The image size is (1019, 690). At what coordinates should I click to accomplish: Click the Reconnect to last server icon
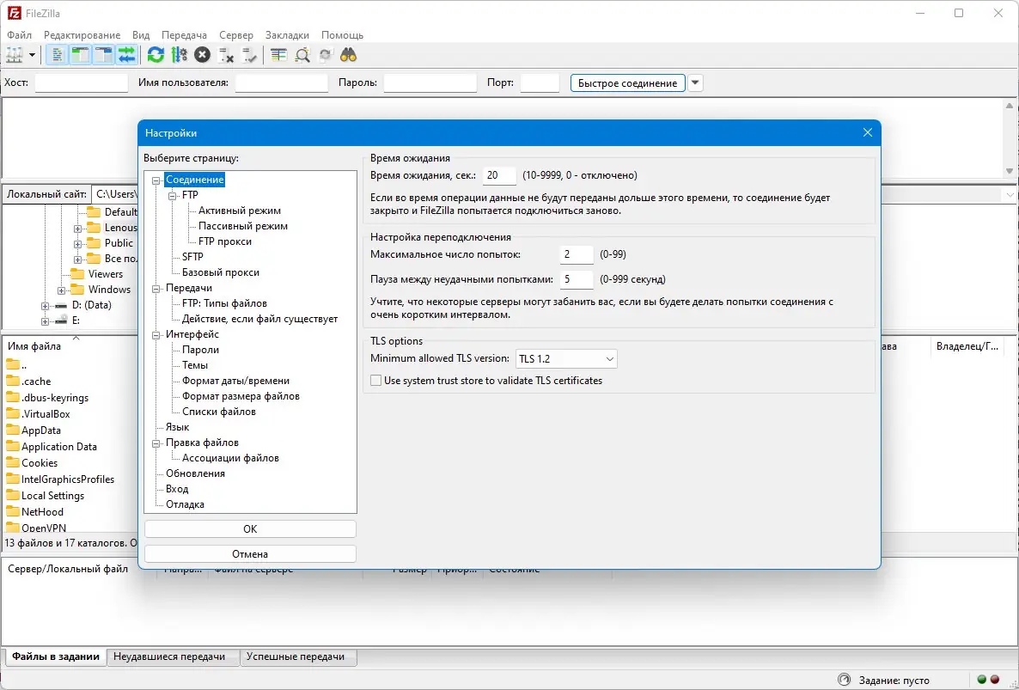249,55
